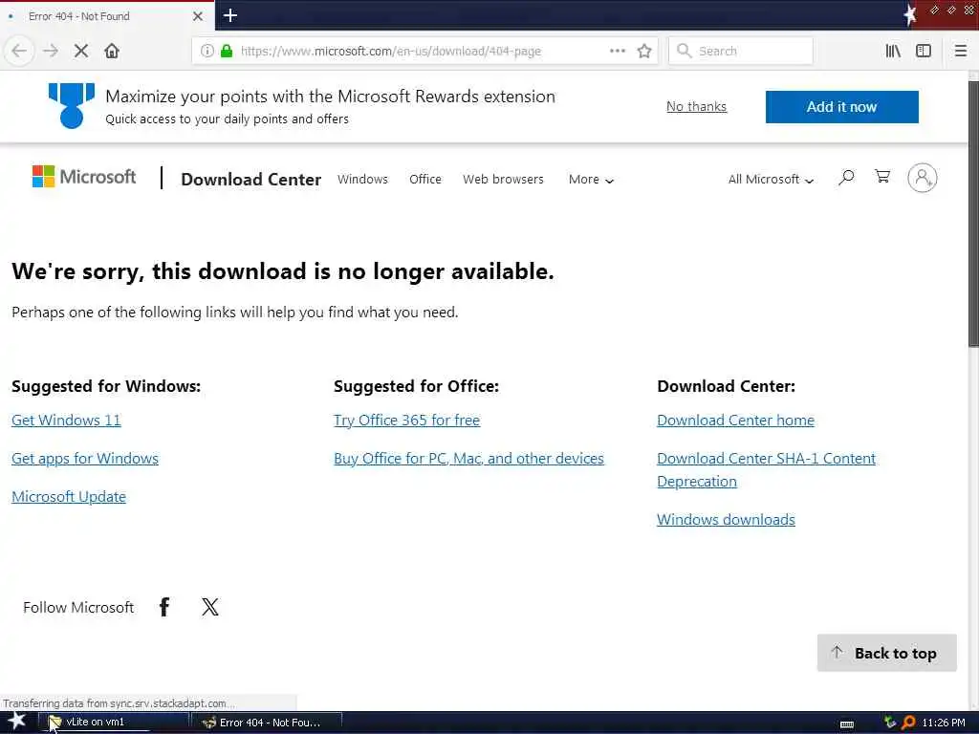The width and height of the screenshot is (979, 734).
Task: Open Office in Download Center navigation
Action: click(x=425, y=179)
